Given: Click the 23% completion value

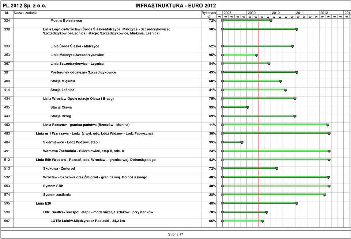Looking at the screenshot, I should pos(212,151).
